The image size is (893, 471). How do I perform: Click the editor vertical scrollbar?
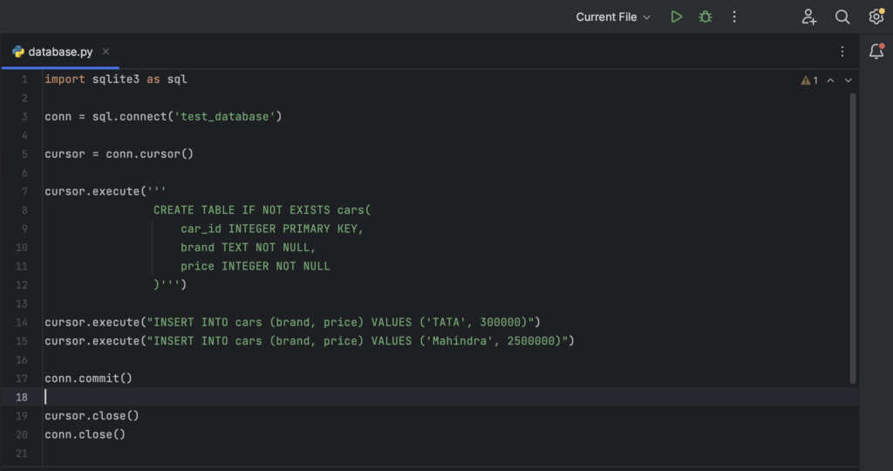click(853, 238)
